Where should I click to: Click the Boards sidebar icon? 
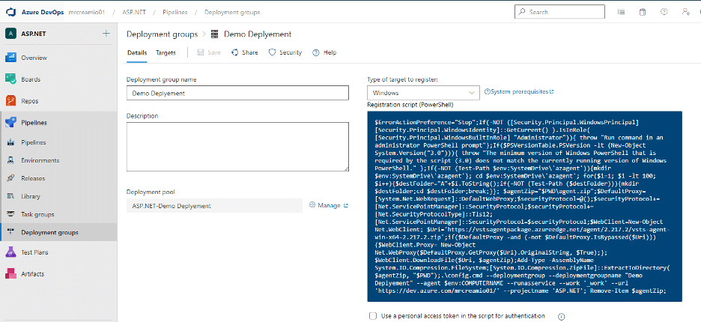tap(11, 79)
